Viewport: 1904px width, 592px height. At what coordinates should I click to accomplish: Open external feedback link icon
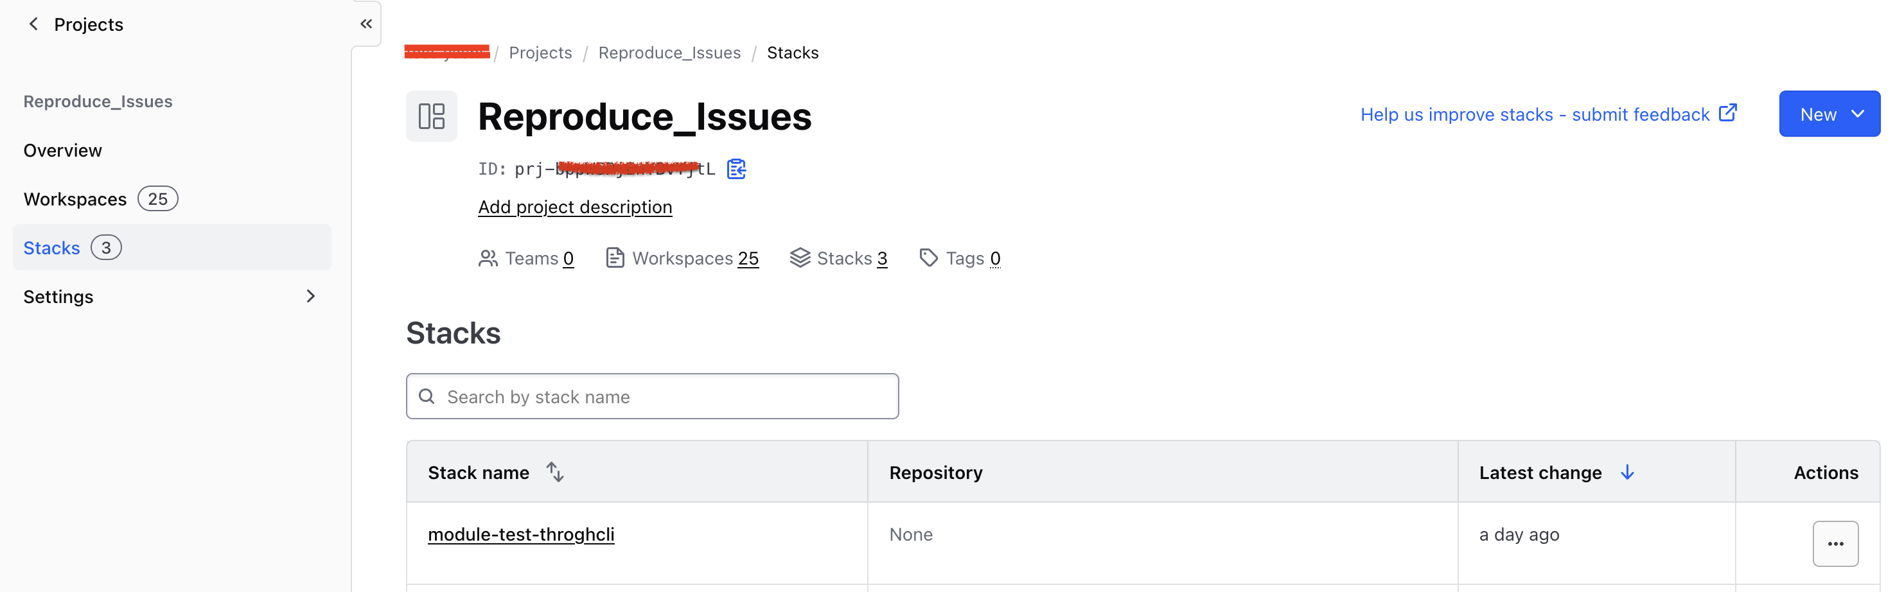point(1727,113)
